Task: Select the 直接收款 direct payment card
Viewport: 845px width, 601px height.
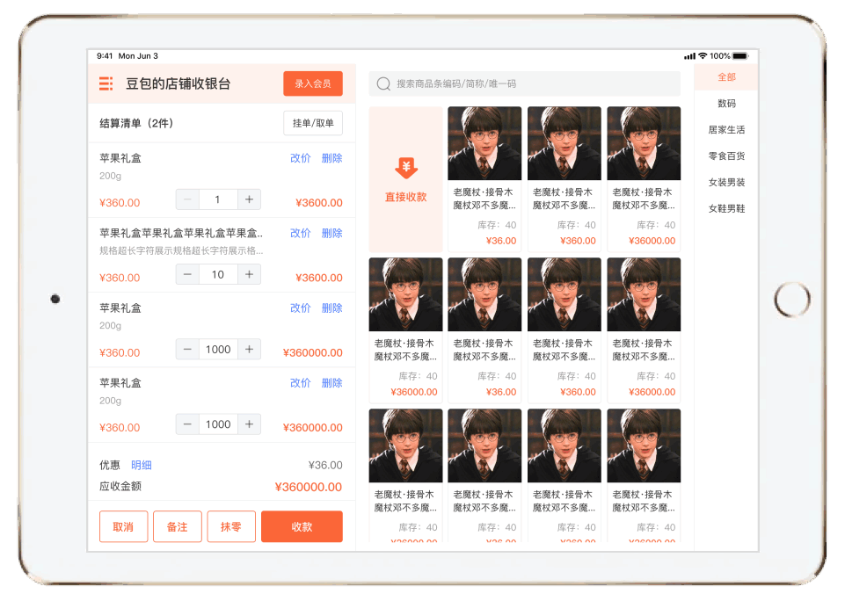Action: click(406, 179)
